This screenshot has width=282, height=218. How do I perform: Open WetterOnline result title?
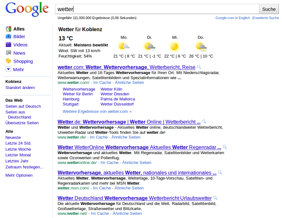pyautogui.click(x=139, y=147)
